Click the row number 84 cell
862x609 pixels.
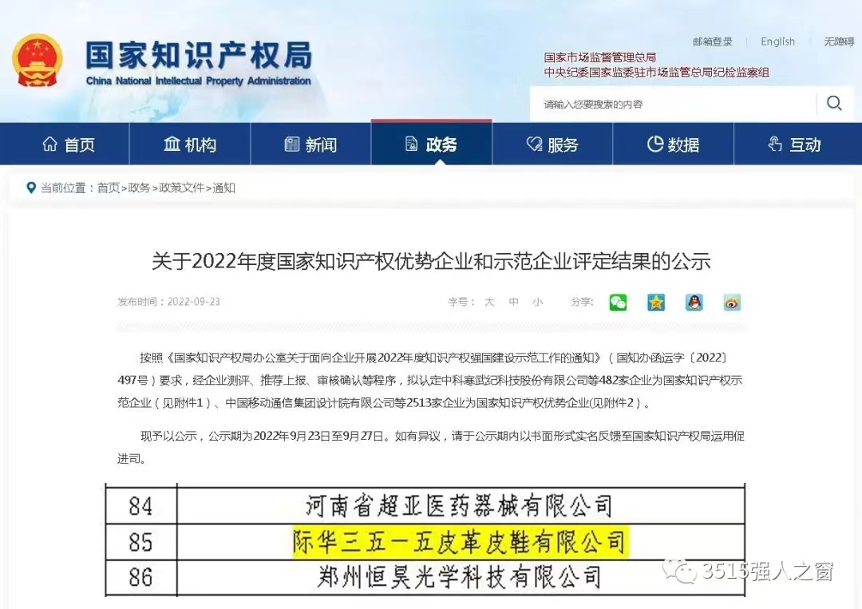click(140, 506)
